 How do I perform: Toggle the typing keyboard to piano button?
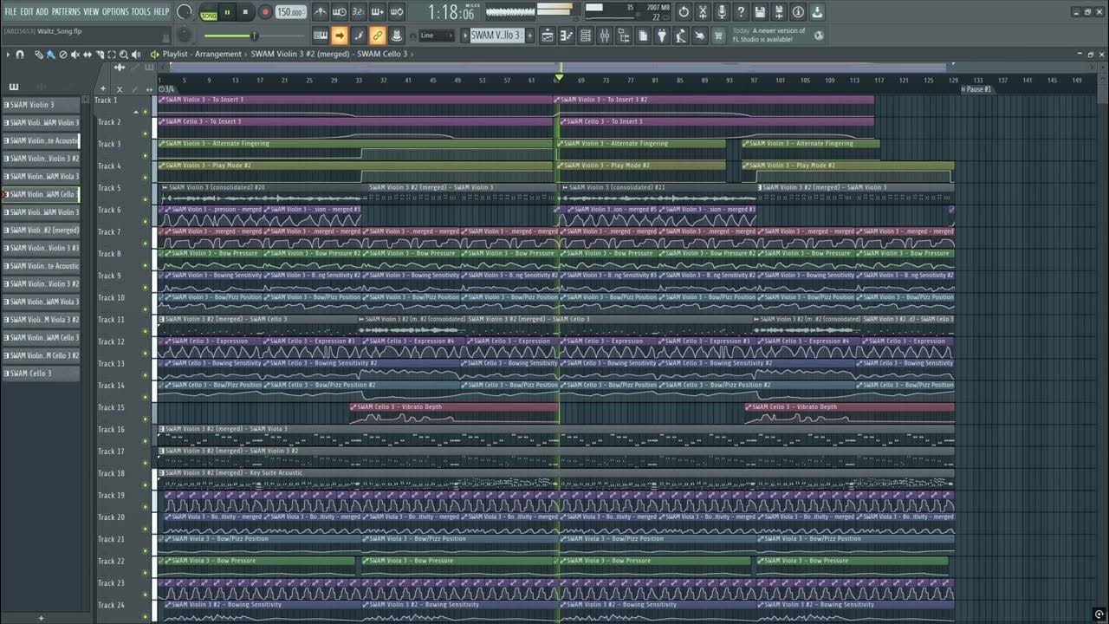320,36
